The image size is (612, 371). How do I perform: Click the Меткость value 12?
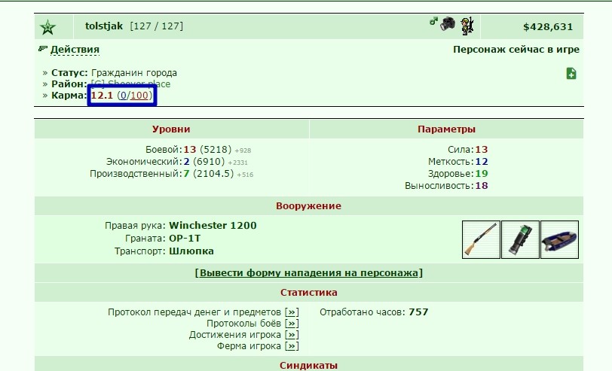pos(482,162)
